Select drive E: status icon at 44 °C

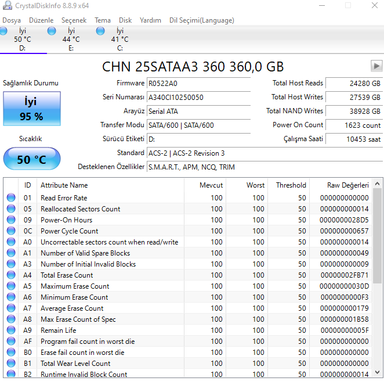tap(52, 31)
